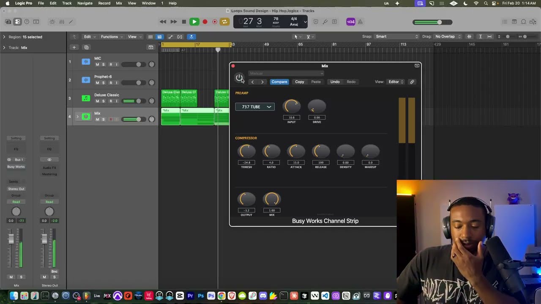Click the plugin Compare button

point(279,82)
